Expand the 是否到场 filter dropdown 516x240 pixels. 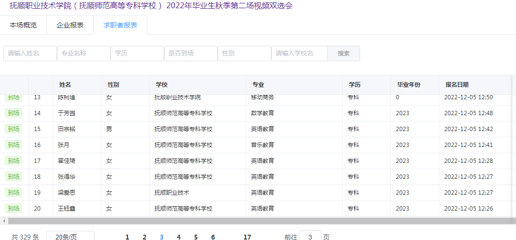[191, 53]
